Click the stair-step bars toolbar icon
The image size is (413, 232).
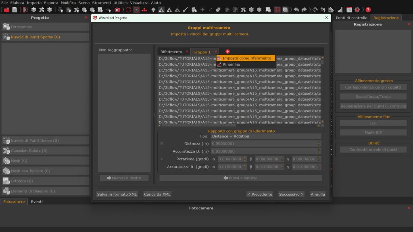point(340,10)
